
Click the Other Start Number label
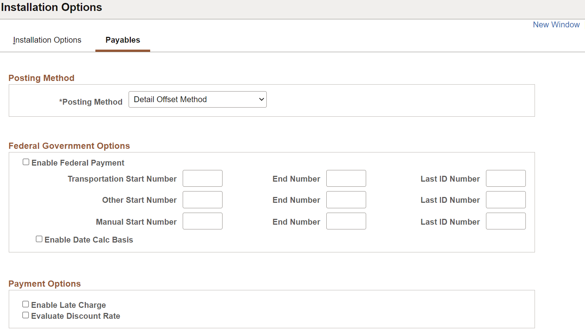139,200
